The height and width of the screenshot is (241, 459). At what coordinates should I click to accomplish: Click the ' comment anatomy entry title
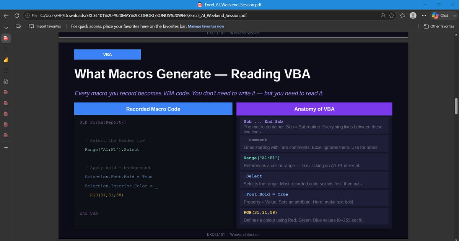(256, 140)
